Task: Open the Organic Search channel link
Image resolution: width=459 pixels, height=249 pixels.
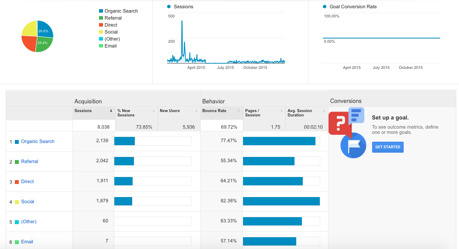Action: coord(38,141)
